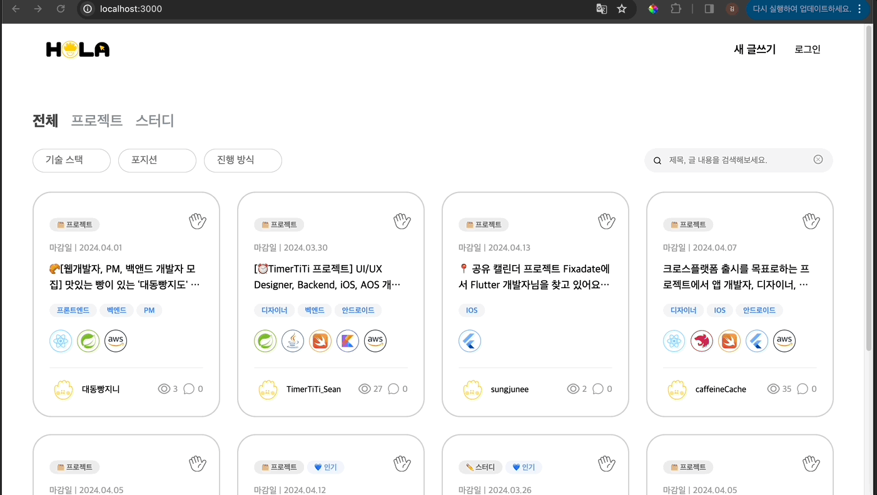Click the AWS icon on TimerTiTi_Sean's card
The height and width of the screenshot is (495, 877).
(x=375, y=341)
